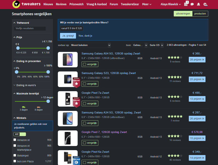The image size is (218, 165).
Task: Tick the bol.com Plaza shop checkbox
Action: click(x=15, y=161)
